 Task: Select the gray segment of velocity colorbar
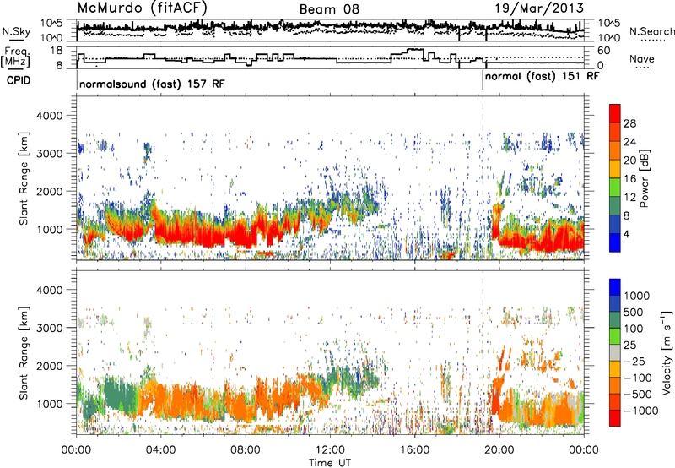(615, 353)
